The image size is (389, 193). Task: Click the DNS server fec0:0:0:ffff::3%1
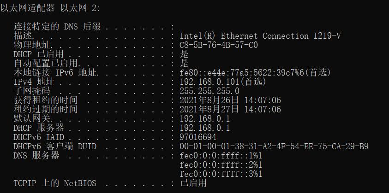[x=221, y=174]
